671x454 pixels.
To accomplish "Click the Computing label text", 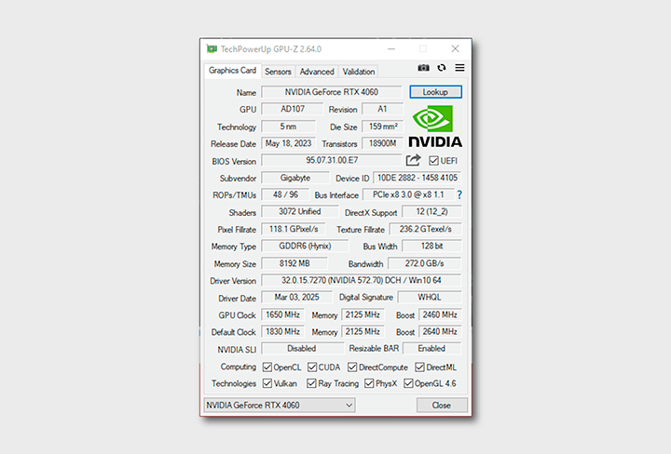I will (x=239, y=367).
